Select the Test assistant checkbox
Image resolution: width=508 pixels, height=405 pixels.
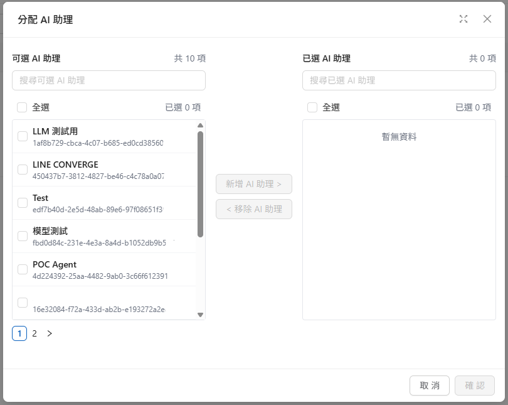coord(23,203)
